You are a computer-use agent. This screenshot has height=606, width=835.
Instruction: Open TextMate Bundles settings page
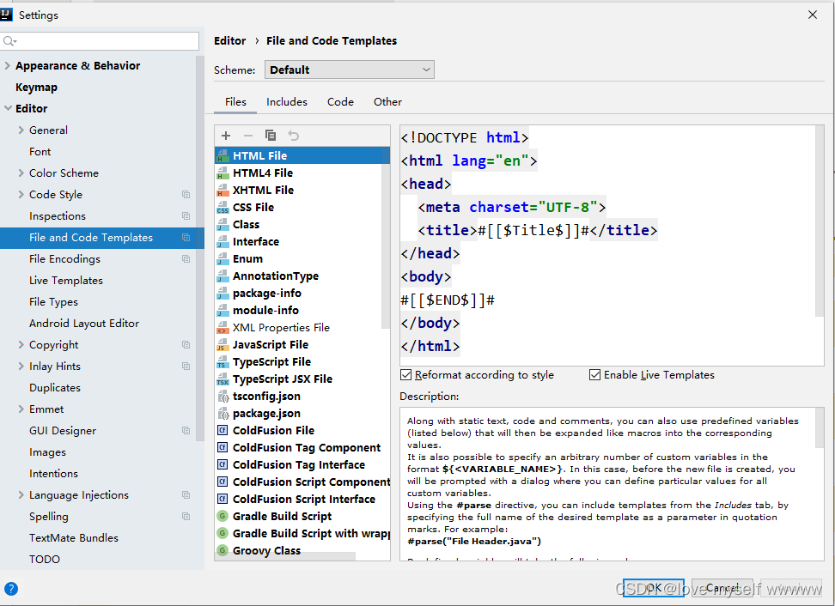coord(74,538)
